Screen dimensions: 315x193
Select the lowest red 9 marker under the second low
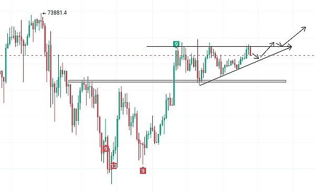pyautogui.click(x=143, y=171)
